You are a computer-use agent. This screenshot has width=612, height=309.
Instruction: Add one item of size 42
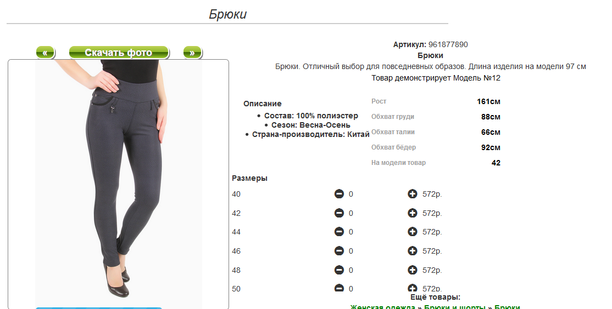412,213
